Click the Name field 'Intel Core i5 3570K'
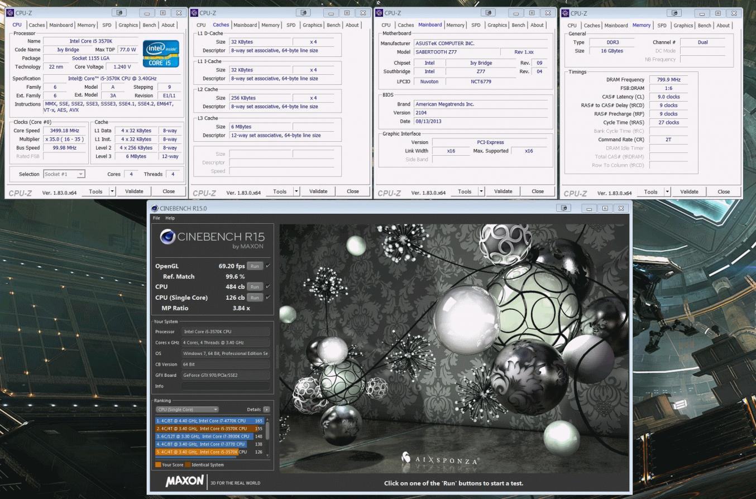The image size is (756, 499). point(90,41)
